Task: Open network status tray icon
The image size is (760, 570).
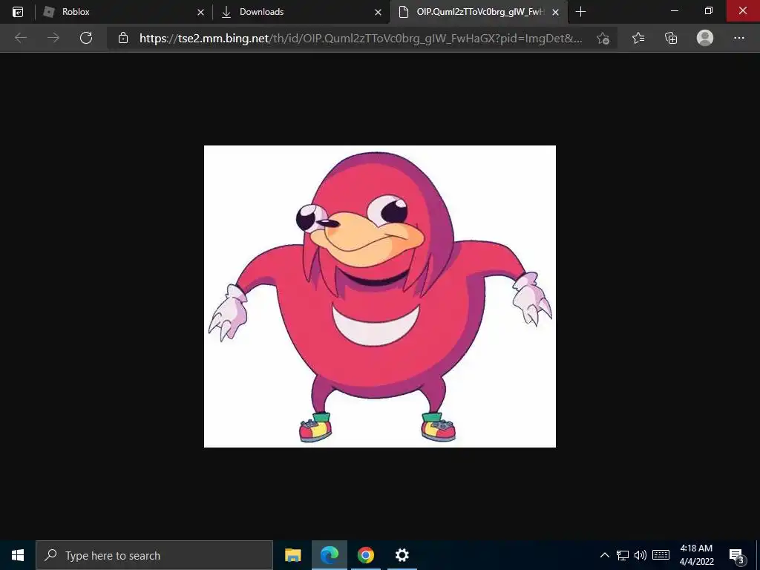Action: [623, 555]
